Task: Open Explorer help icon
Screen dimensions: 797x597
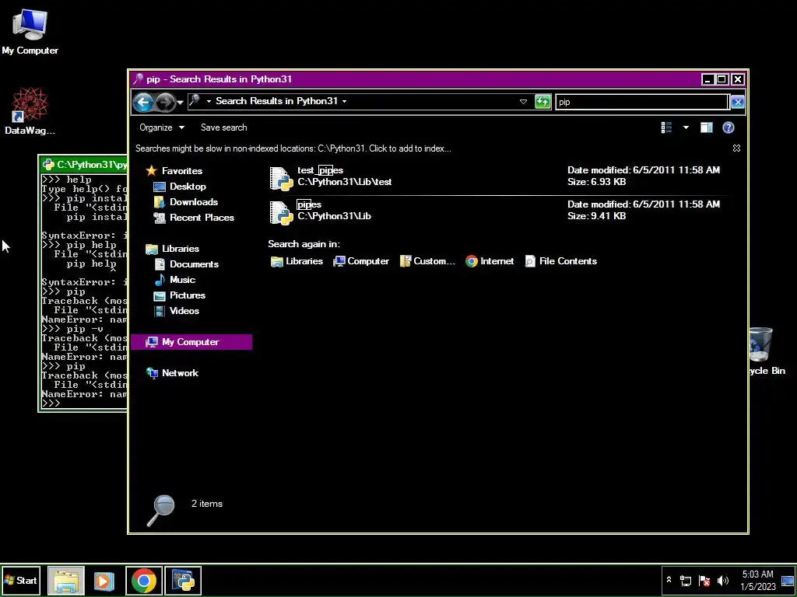Action: tap(729, 127)
